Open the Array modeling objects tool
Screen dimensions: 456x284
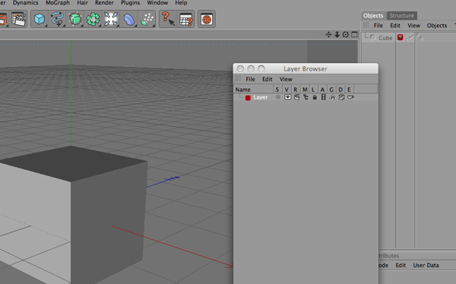(x=93, y=20)
